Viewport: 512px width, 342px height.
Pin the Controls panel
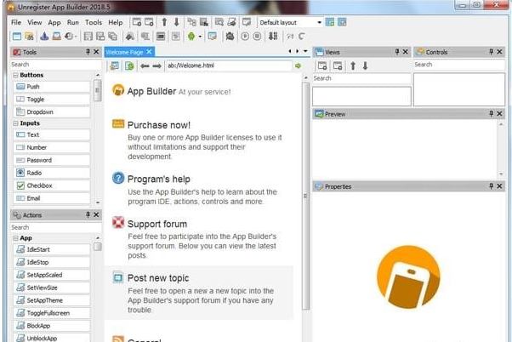(491, 52)
